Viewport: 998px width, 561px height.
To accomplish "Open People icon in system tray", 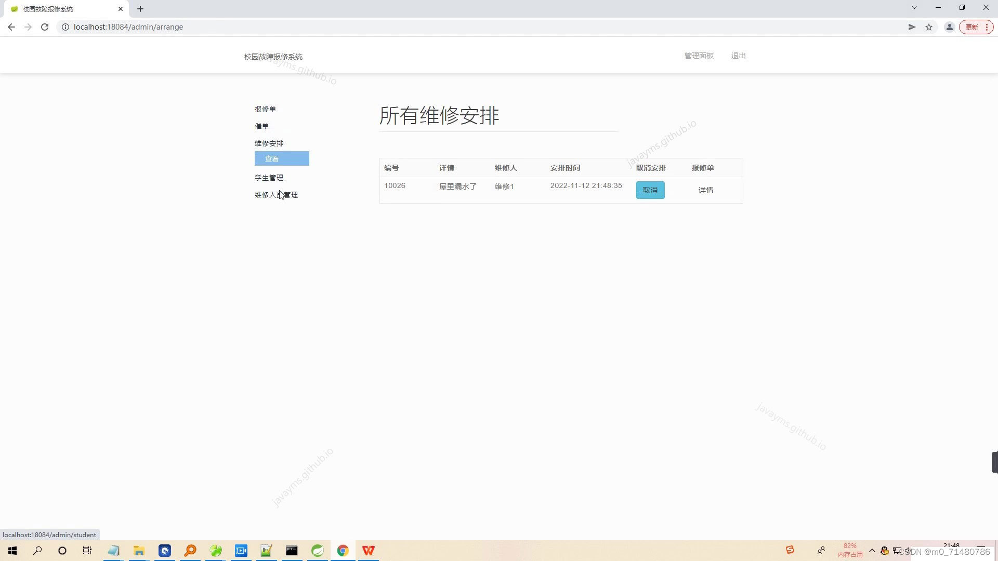I will 821,551.
